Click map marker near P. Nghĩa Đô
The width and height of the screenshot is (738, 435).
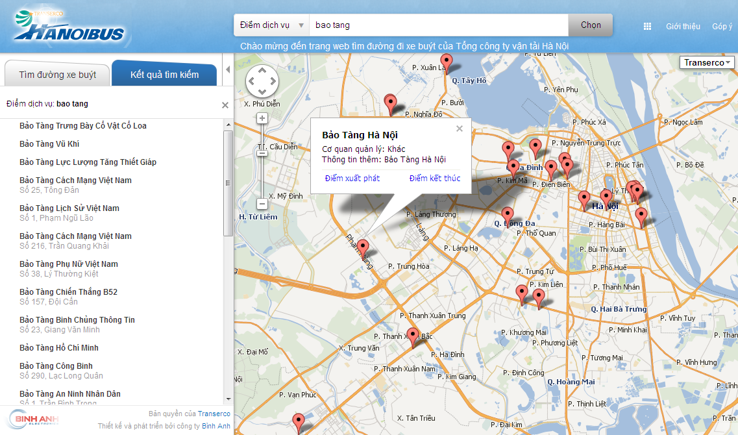390,104
